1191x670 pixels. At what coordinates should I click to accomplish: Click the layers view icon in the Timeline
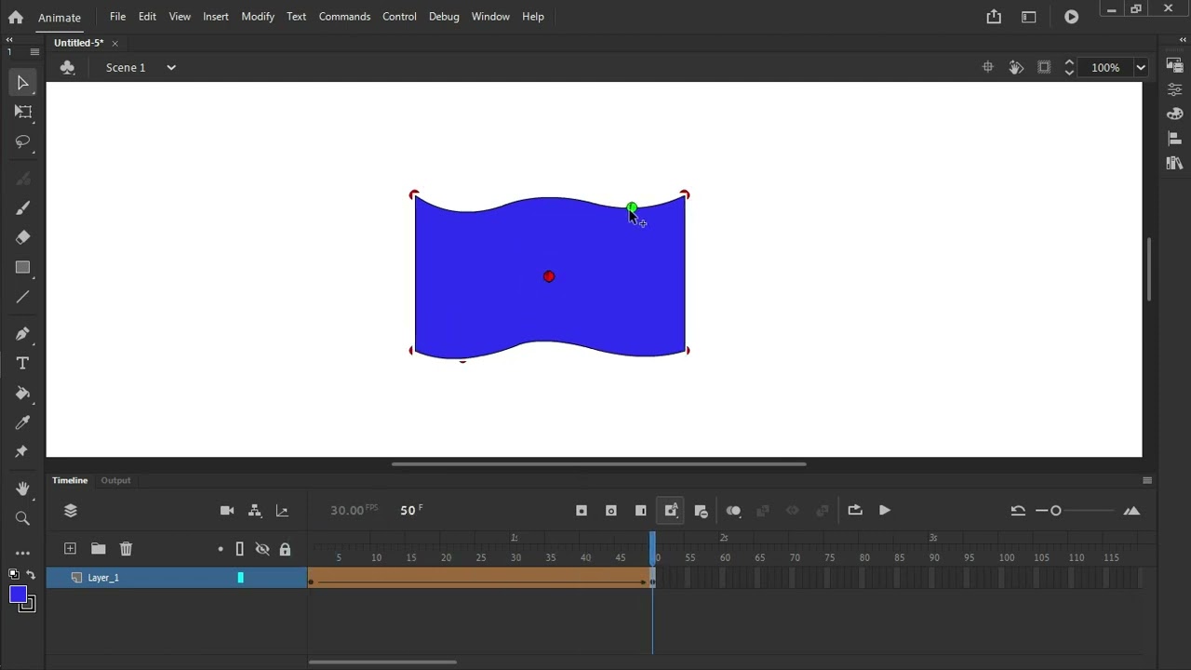point(71,510)
